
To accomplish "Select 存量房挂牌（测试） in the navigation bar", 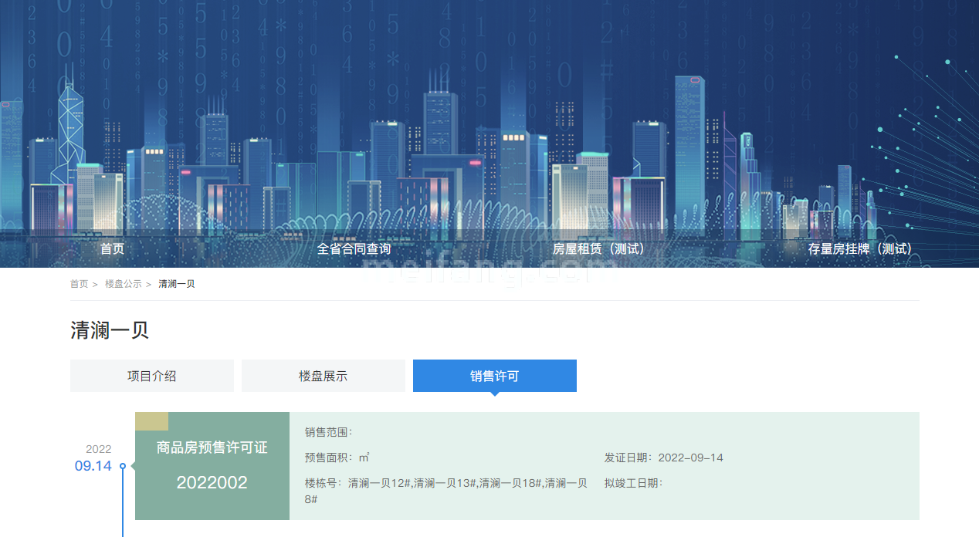I will coord(860,249).
